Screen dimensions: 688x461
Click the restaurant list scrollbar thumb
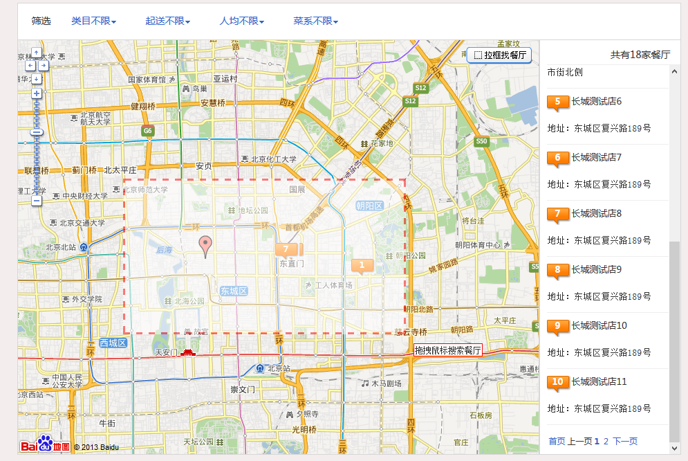point(674,341)
